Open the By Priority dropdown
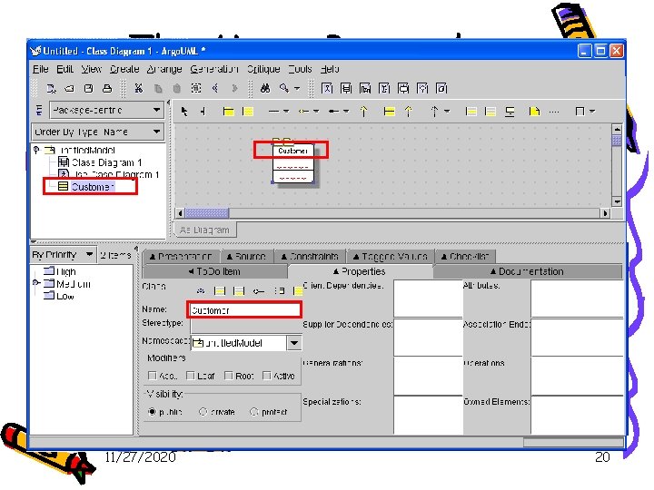 (63, 255)
